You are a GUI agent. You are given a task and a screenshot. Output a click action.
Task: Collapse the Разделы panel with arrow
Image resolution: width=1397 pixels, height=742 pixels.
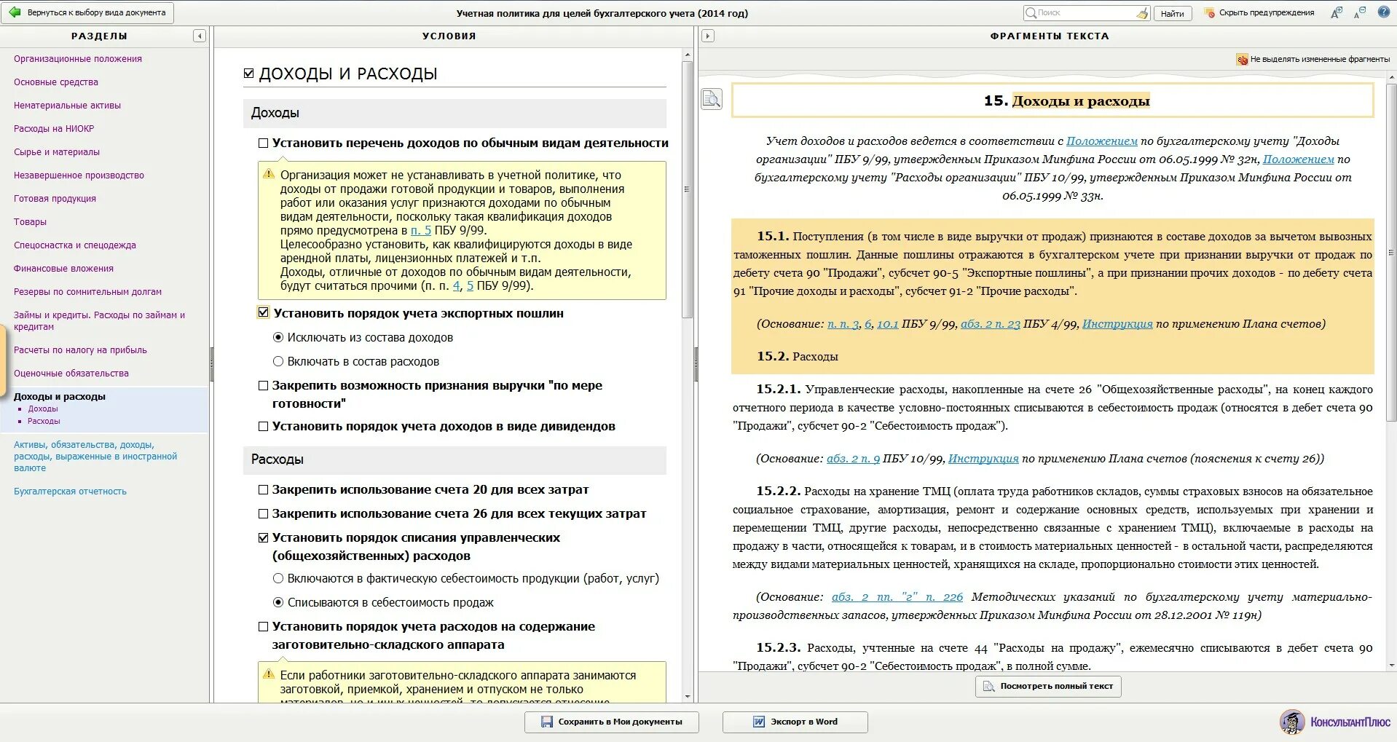pyautogui.click(x=199, y=36)
